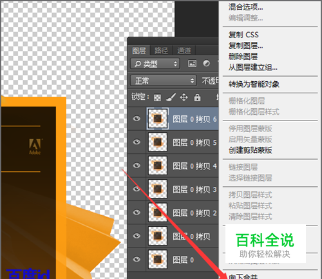Select thumbnail of bottom 图层 0 layer
This screenshot has width=322, height=279.
tap(158, 259)
